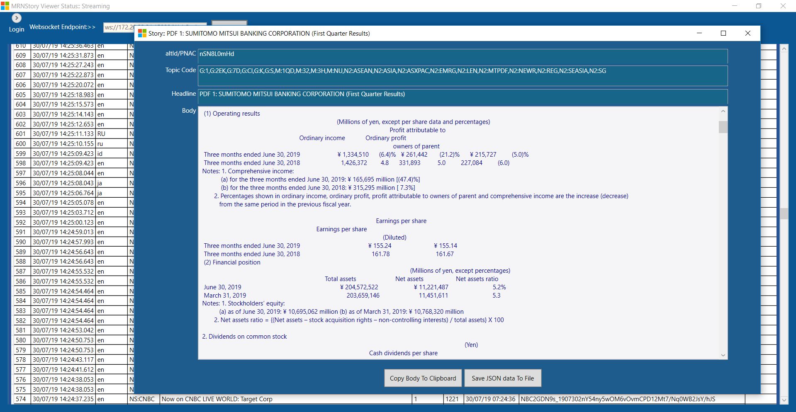Screen dimensions: 796x412
Task: Click '2. Dividends on common stock' line
Action: [244, 337]
